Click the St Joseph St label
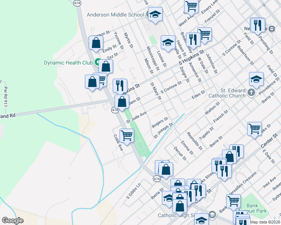The image size is (281, 225). click(163, 130)
